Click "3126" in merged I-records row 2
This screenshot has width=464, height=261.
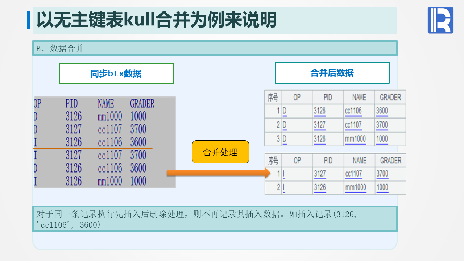(x=320, y=187)
